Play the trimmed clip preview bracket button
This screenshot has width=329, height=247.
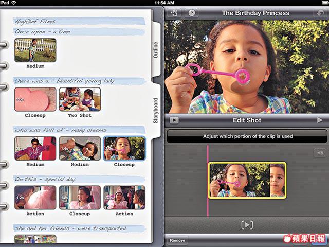pyautogui.click(x=247, y=225)
